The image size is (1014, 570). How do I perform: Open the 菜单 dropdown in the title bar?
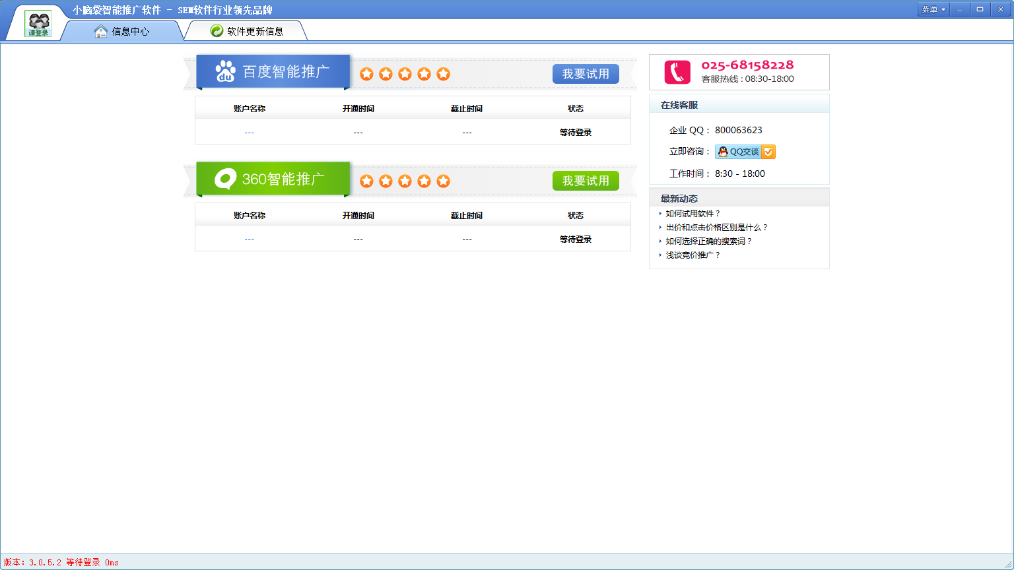[x=933, y=9]
